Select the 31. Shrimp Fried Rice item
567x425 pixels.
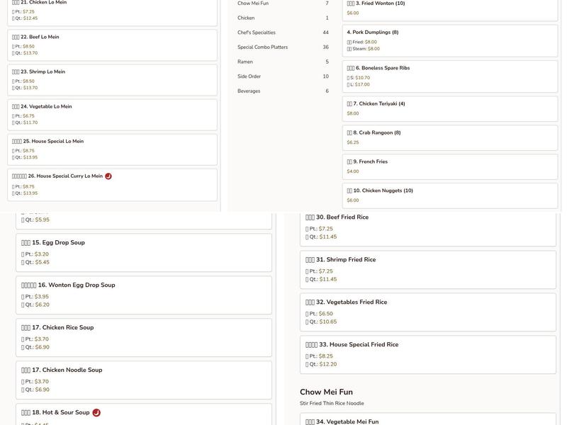point(427,269)
